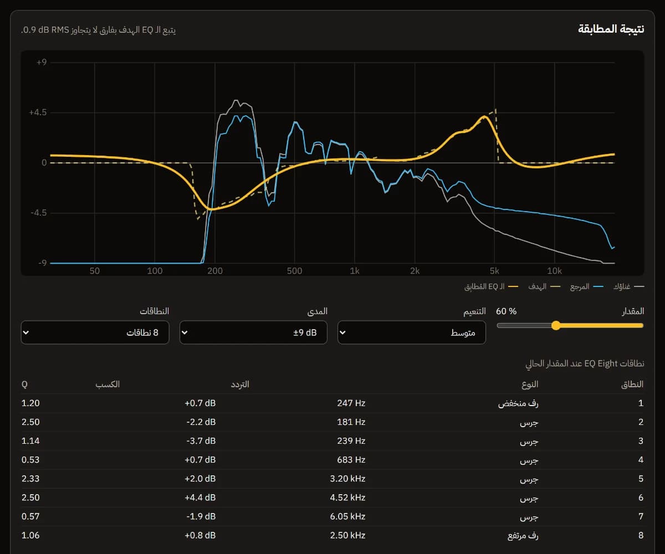Click the 247 Hz frequency cell
The image size is (665, 554).
coord(351,403)
